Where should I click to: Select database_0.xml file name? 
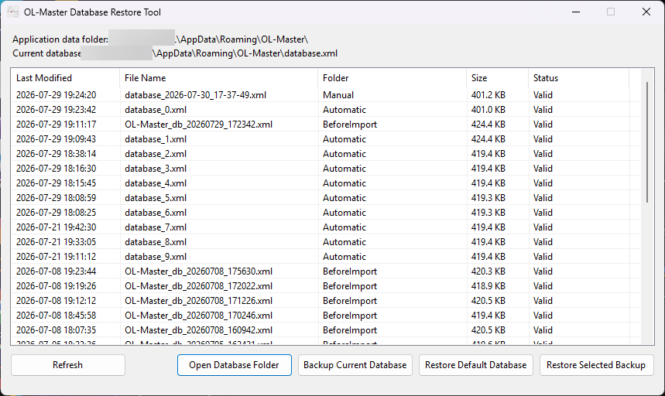tap(156, 110)
